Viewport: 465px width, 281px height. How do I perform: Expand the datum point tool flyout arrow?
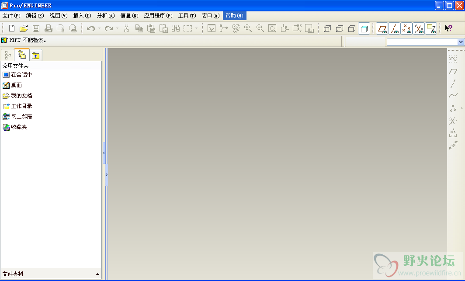pyautogui.click(x=462, y=108)
